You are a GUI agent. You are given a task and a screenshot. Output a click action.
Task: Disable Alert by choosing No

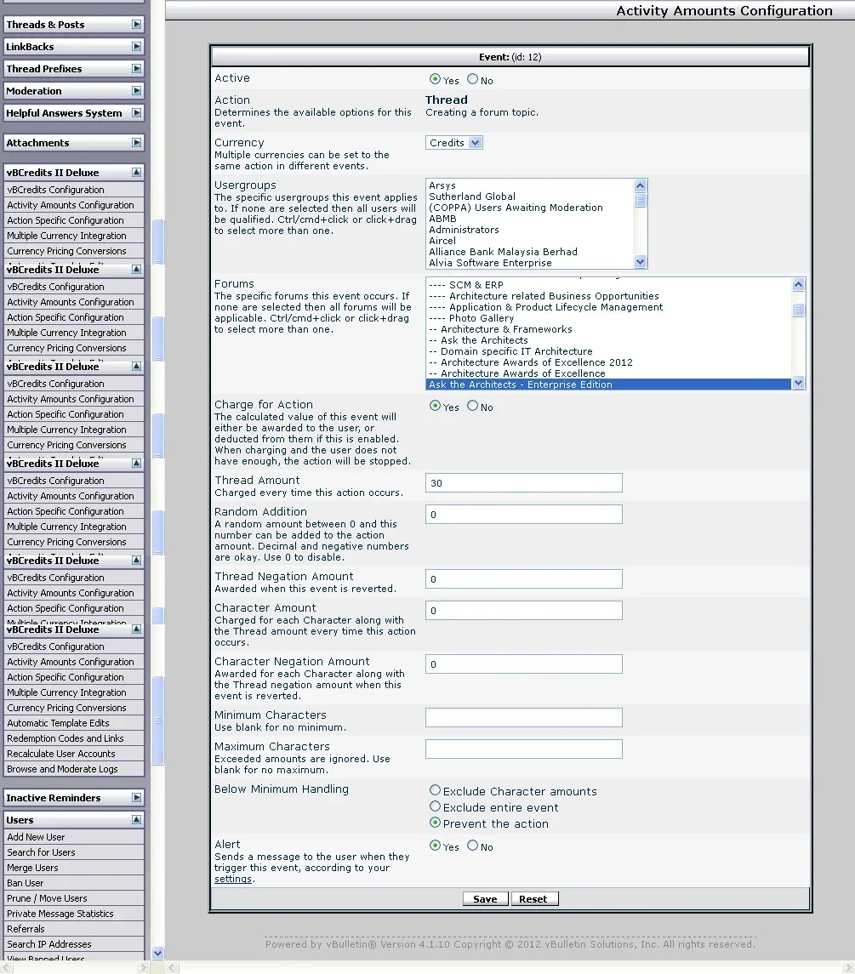pos(473,846)
